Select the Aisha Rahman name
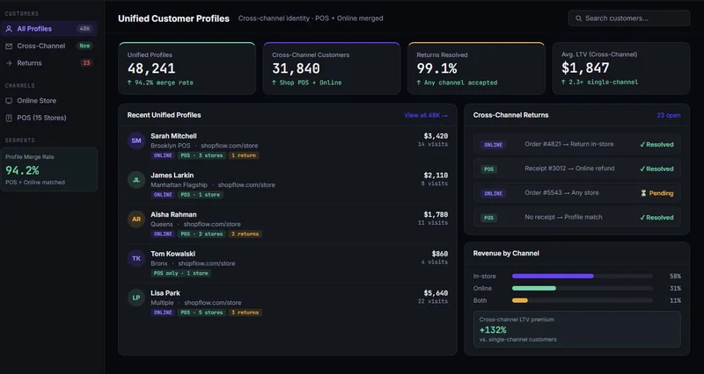704x374 pixels. click(x=173, y=214)
